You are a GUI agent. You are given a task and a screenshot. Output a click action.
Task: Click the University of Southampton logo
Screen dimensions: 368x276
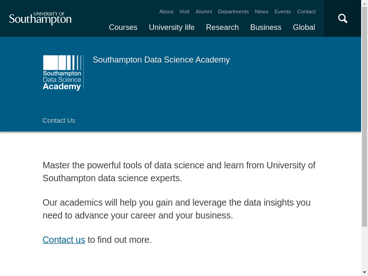40,19
